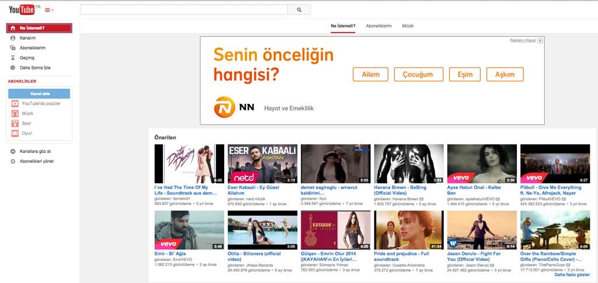Open Kanallara göz at link
Viewport: 598px width, 283px height.
tap(36, 151)
